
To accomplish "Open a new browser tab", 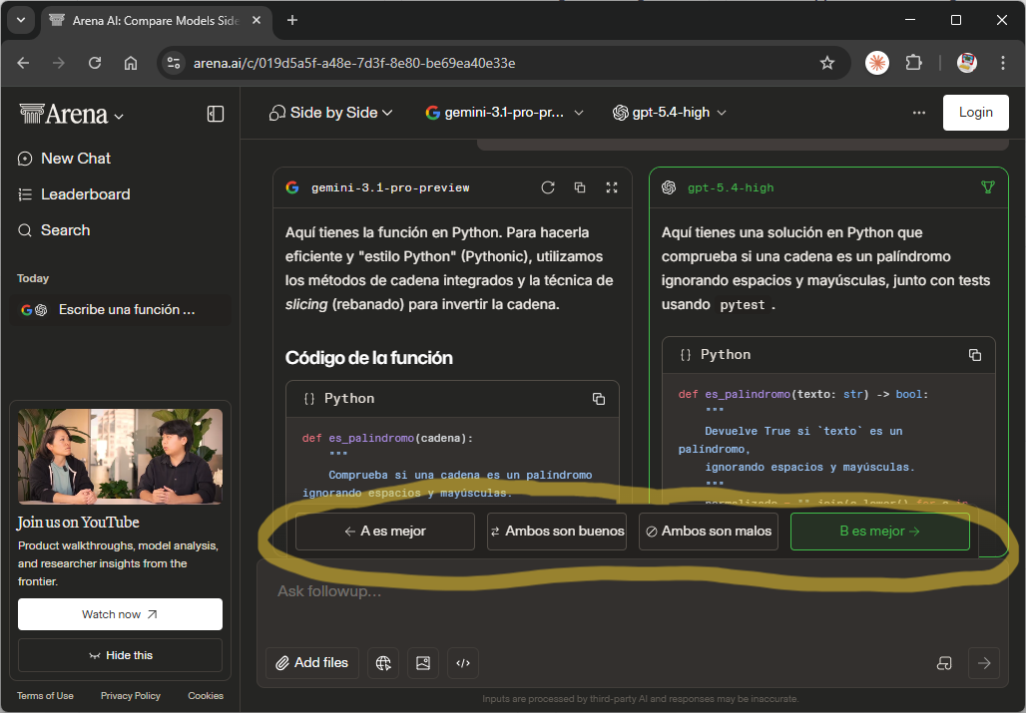I will click(292, 20).
